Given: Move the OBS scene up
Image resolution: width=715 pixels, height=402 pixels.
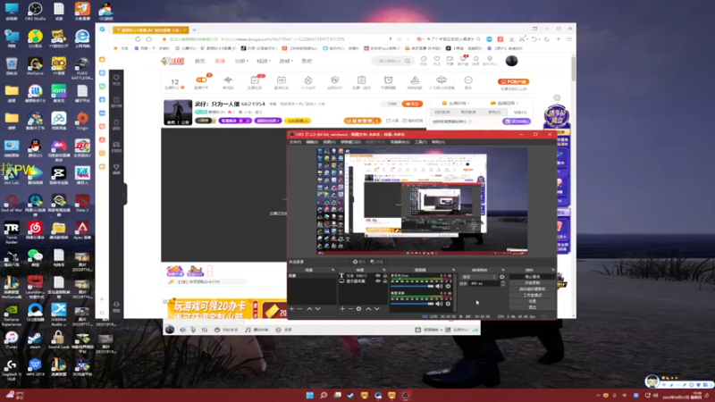Looking at the screenshot, I should pos(309,309).
